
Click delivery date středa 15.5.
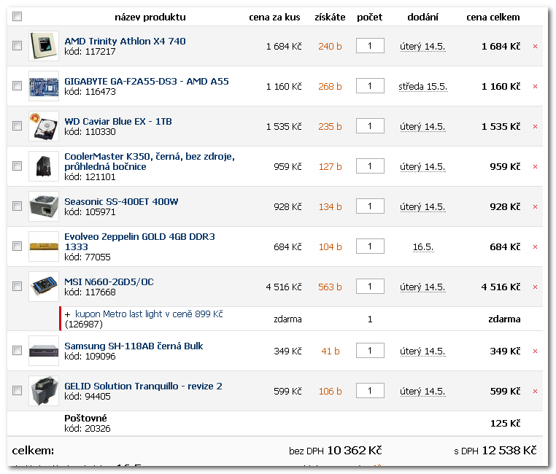tap(423, 87)
